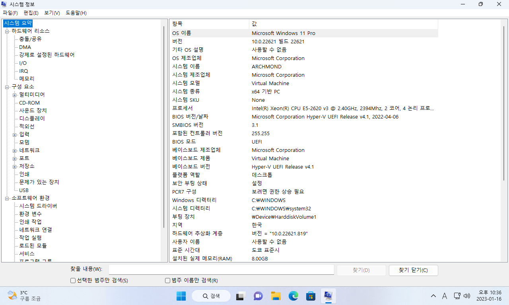Click the 찾기(D) button

(x=361, y=270)
